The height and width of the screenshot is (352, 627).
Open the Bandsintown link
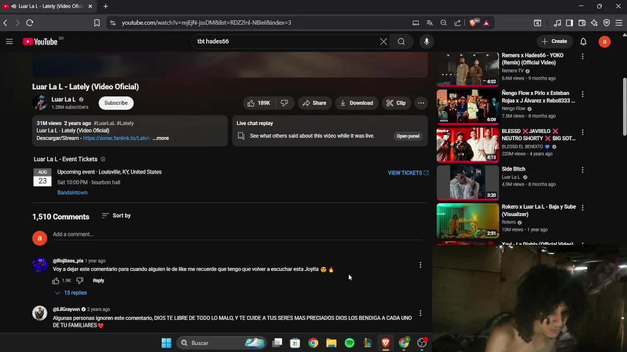click(x=72, y=193)
